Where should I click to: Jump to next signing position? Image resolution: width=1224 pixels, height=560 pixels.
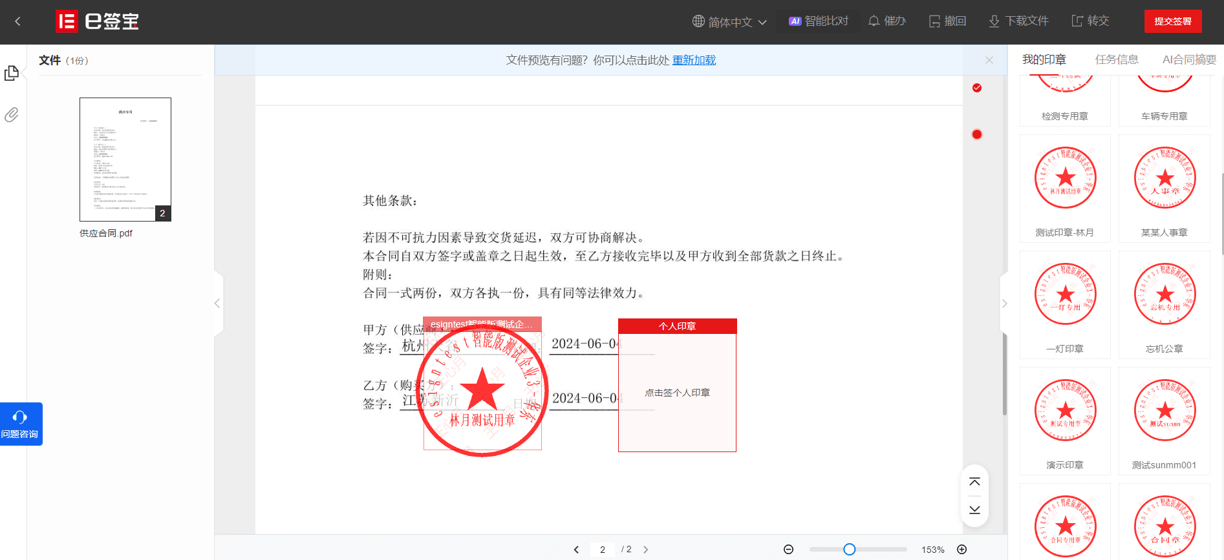(x=975, y=510)
